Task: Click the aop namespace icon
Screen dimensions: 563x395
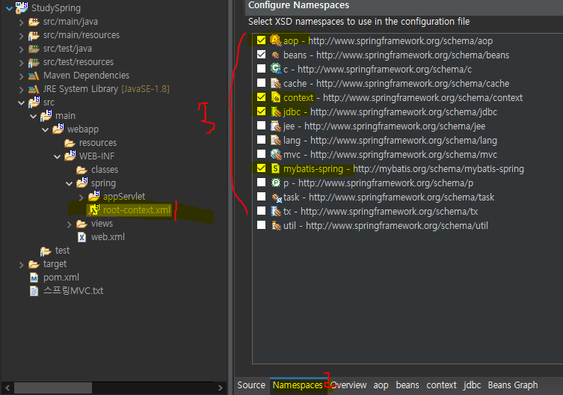Action: click(275, 40)
